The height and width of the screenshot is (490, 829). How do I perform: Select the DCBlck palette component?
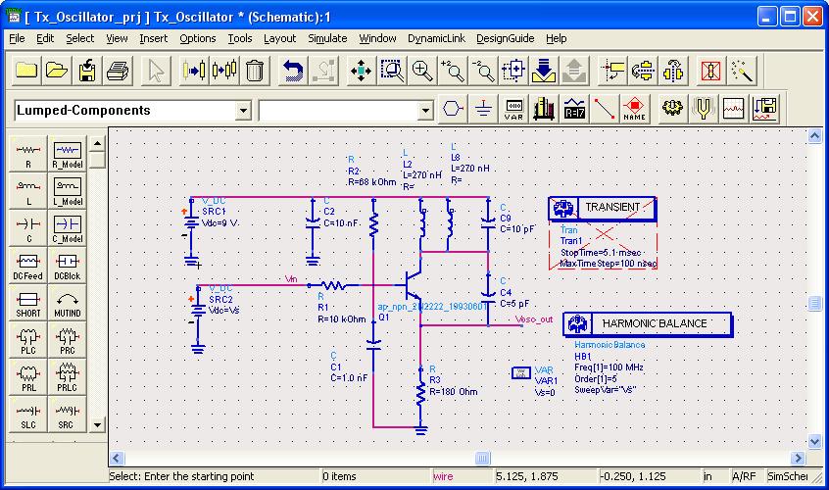click(x=68, y=266)
